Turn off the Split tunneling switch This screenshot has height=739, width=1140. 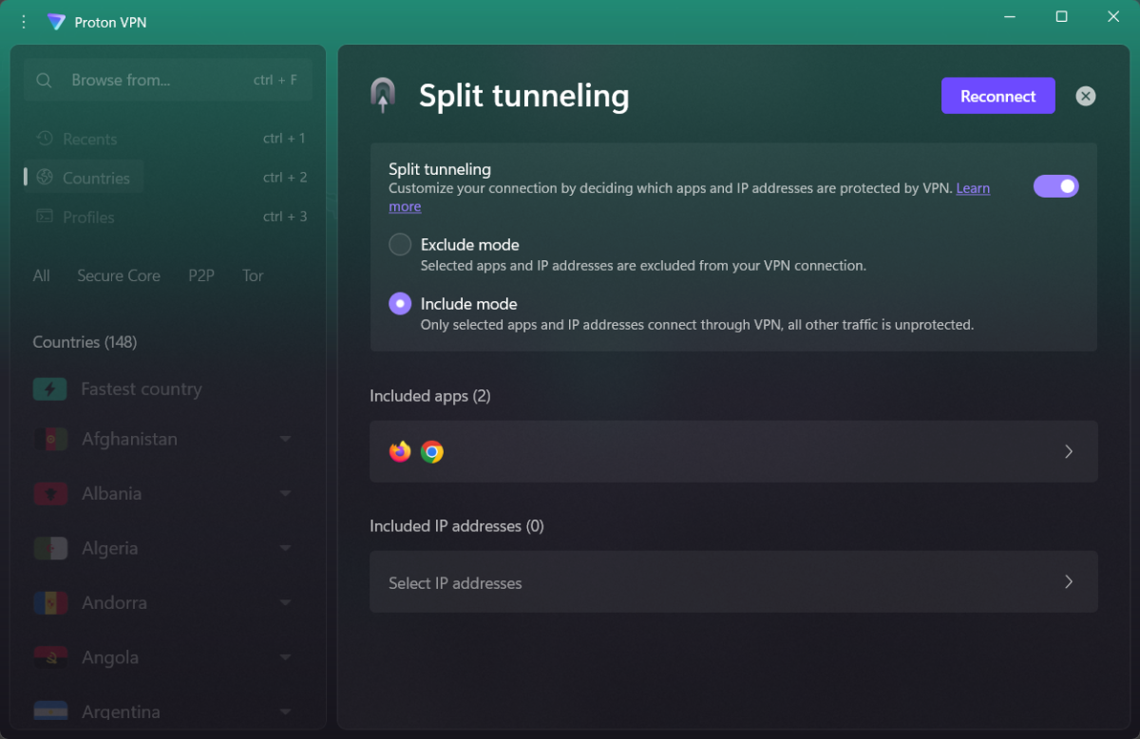click(x=1056, y=186)
